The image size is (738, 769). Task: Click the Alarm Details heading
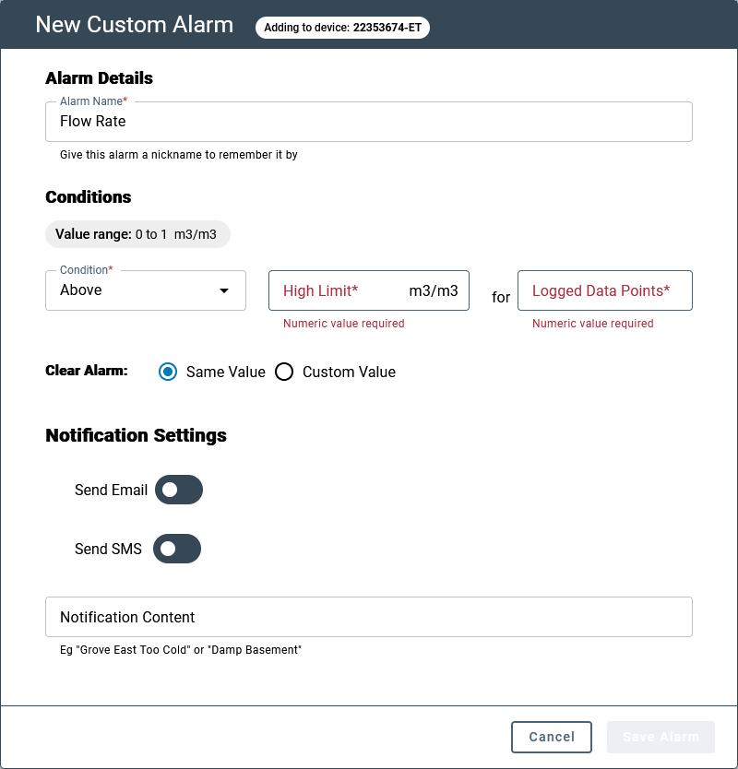coord(99,78)
